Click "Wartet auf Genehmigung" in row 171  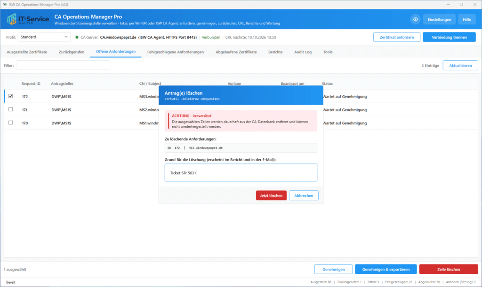[345, 110]
